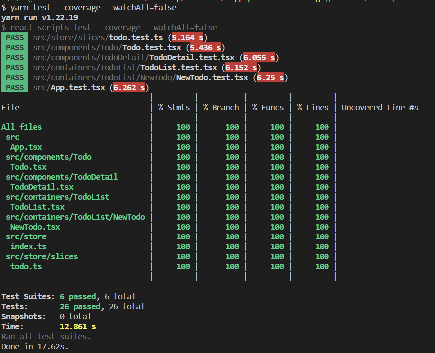Image resolution: width=435 pixels, height=353 pixels.
Task: Click the file name NewTodo.test.tsx
Action: (x=212, y=78)
